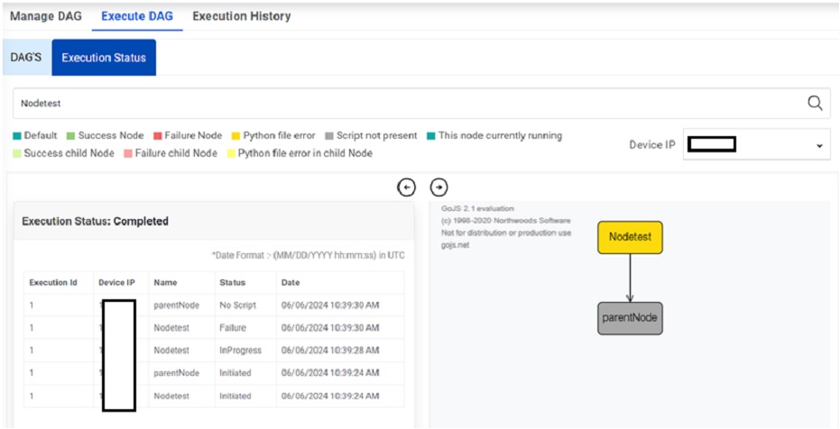Click the right arrow circle icon

tap(438, 187)
